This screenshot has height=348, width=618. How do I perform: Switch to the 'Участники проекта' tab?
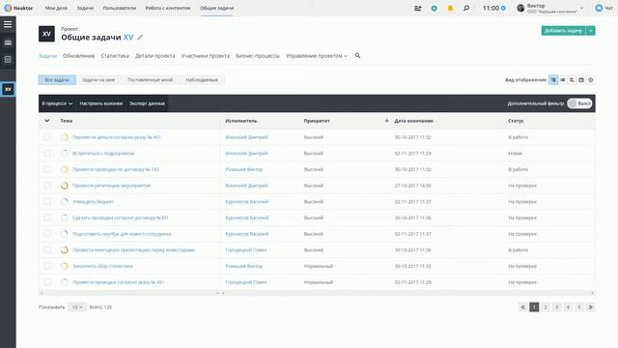tap(206, 56)
